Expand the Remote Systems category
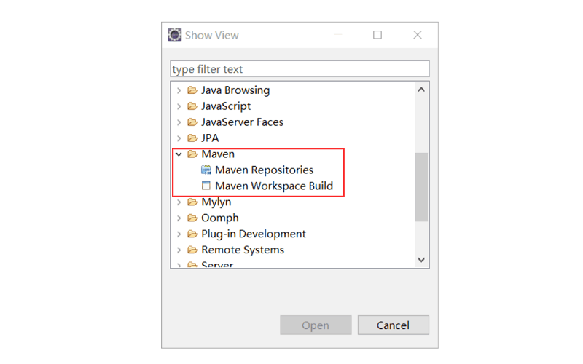This screenshot has height=364, width=583. click(x=179, y=250)
